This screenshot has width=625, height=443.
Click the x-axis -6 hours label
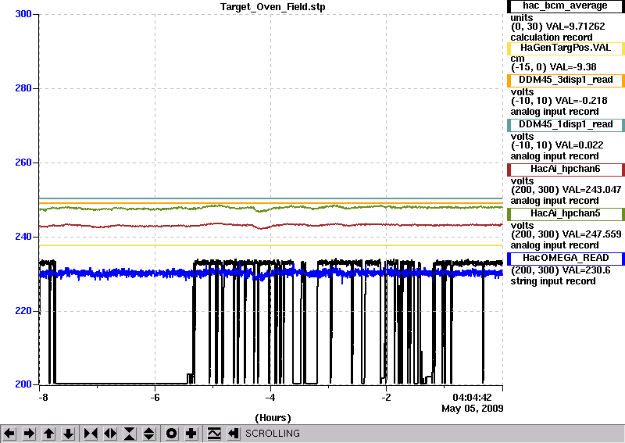tap(155, 398)
